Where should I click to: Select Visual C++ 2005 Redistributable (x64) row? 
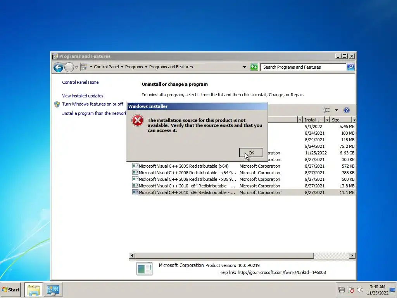coord(243,166)
